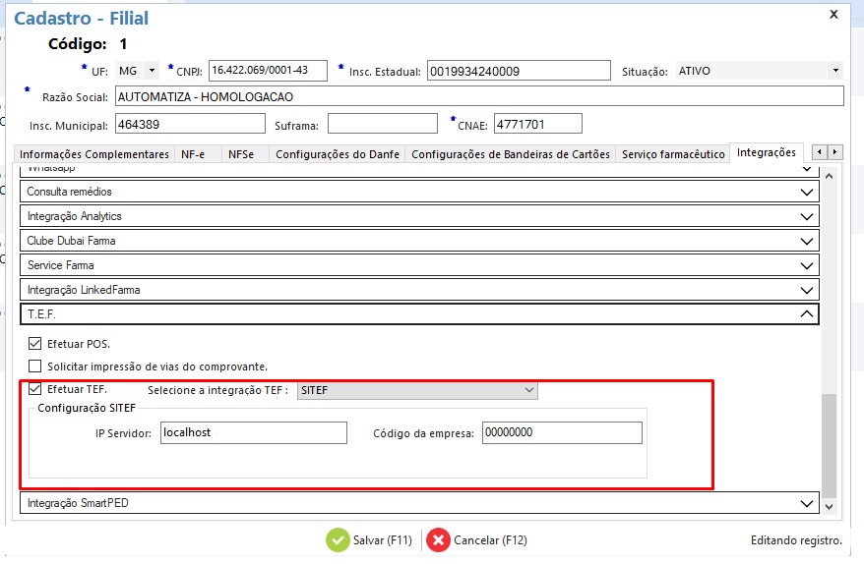Screen dimensions: 864x564
Task: Uncheck the Efetuar POS checkbox
Action: [x=35, y=344]
